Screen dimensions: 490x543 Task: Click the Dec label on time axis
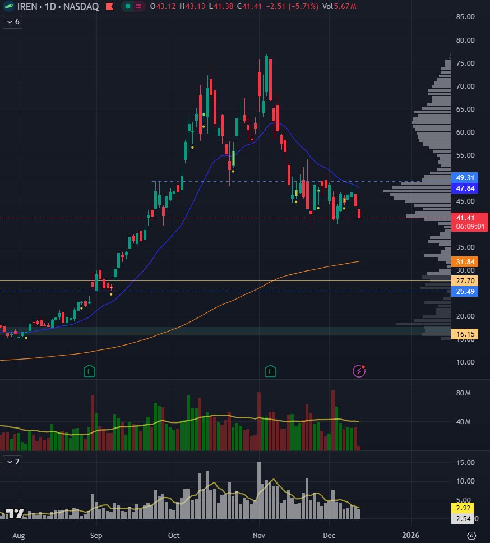tap(329, 535)
